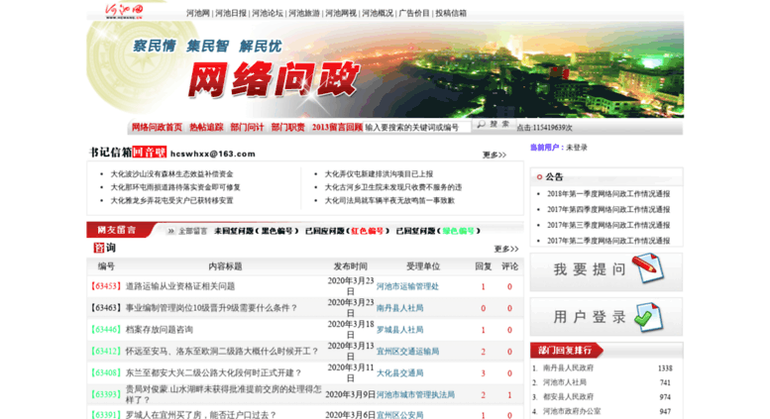
Task: Open post 道路运输从业资格证相关问题
Action: click(x=180, y=286)
